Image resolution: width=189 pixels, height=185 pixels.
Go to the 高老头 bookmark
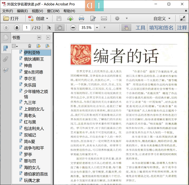coord(30,115)
